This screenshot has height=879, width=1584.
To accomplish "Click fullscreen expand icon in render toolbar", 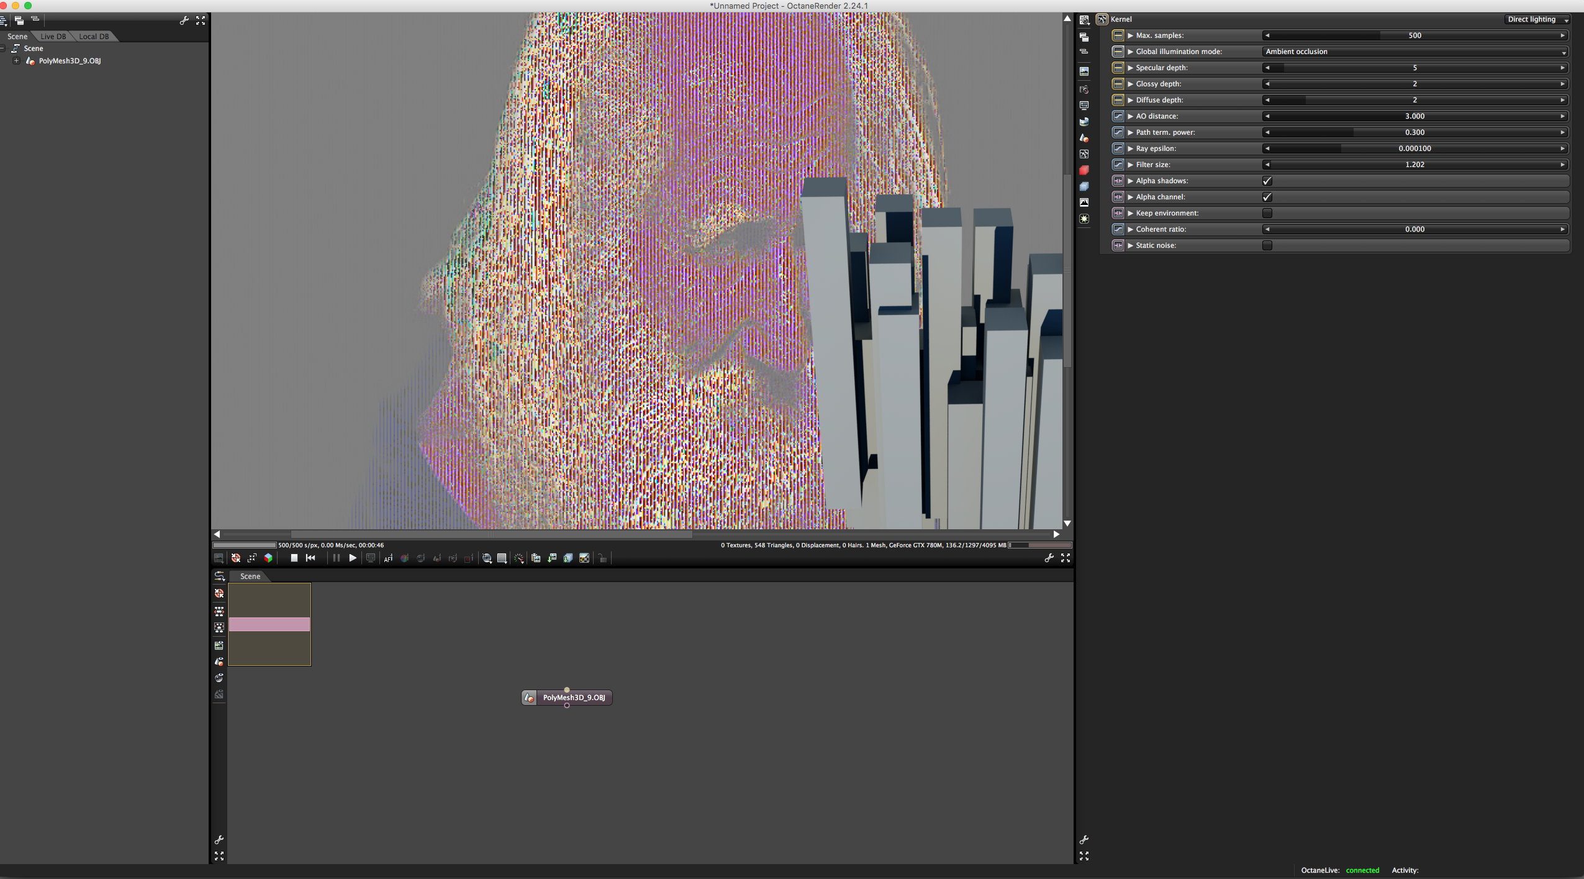I will [x=1066, y=558].
